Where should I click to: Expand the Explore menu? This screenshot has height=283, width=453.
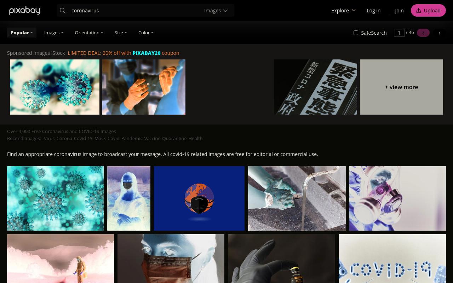click(343, 11)
